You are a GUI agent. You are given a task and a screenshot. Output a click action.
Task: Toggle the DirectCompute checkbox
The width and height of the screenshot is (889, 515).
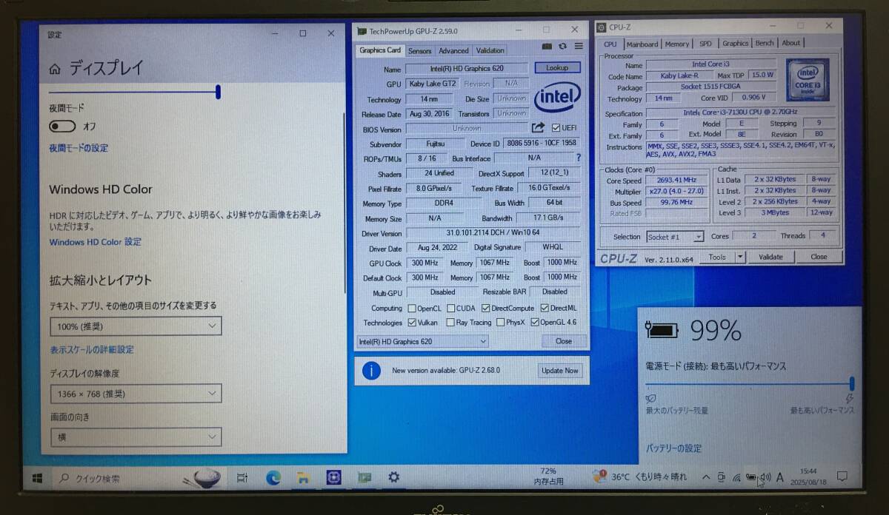point(486,308)
